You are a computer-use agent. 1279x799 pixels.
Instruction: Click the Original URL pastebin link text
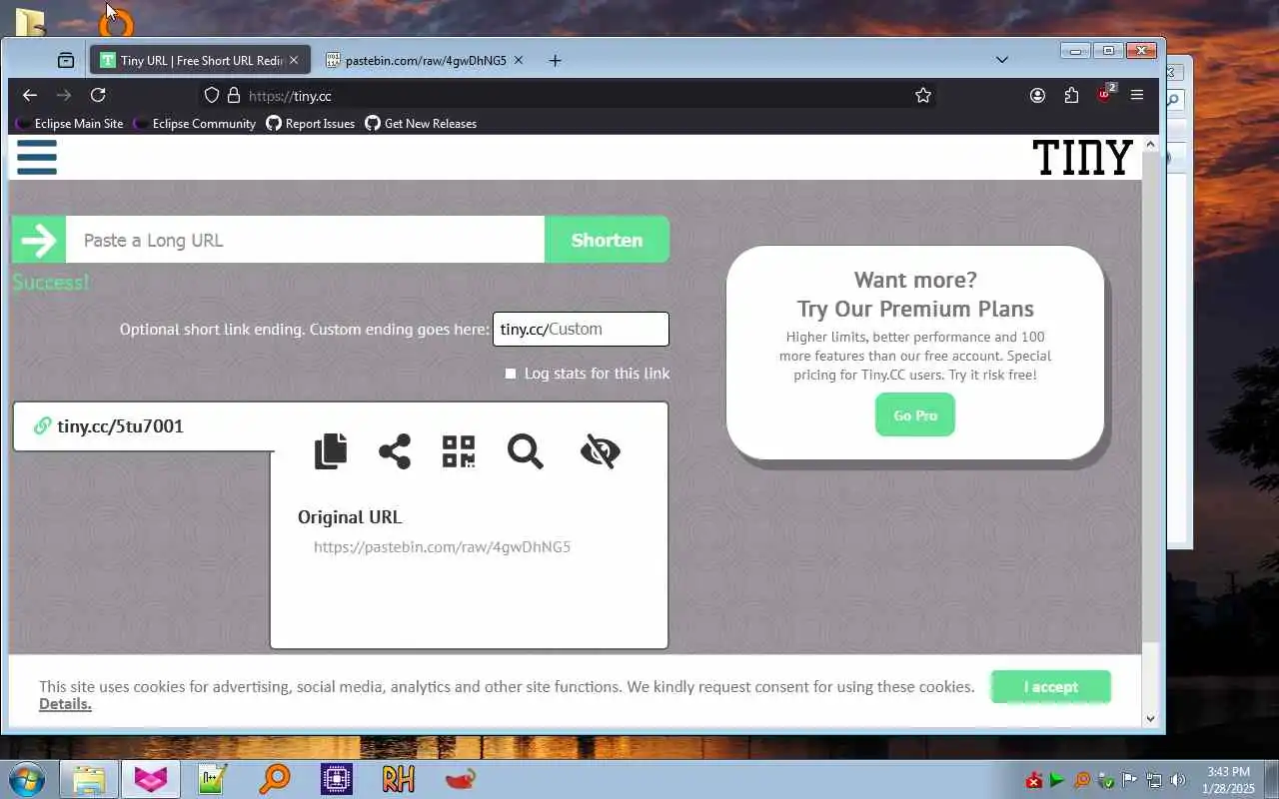click(442, 547)
